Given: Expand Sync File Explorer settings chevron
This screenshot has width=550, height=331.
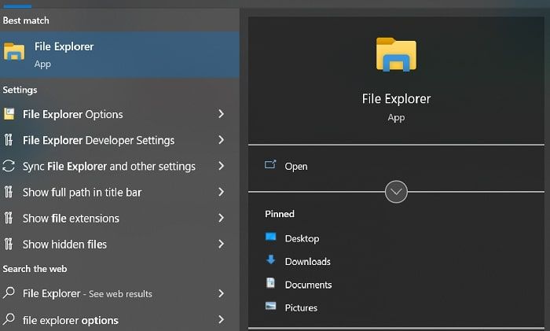Looking at the screenshot, I should 221,166.
